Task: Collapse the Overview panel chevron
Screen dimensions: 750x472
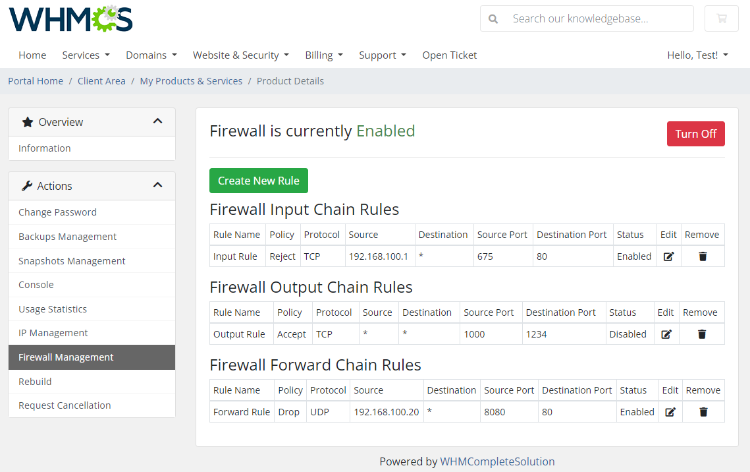Action: tap(158, 121)
